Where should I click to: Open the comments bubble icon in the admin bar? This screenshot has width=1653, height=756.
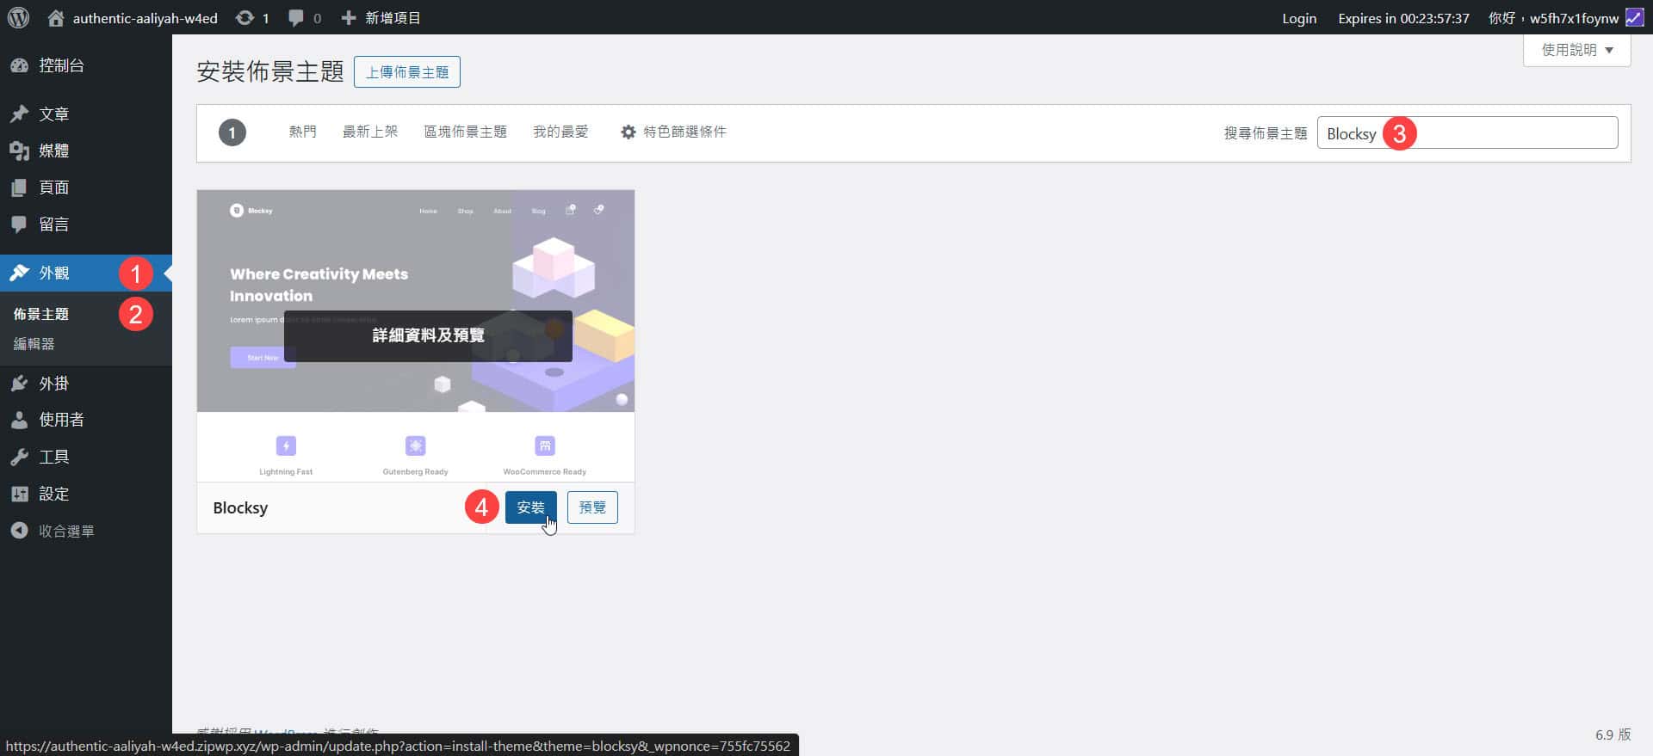296,17
